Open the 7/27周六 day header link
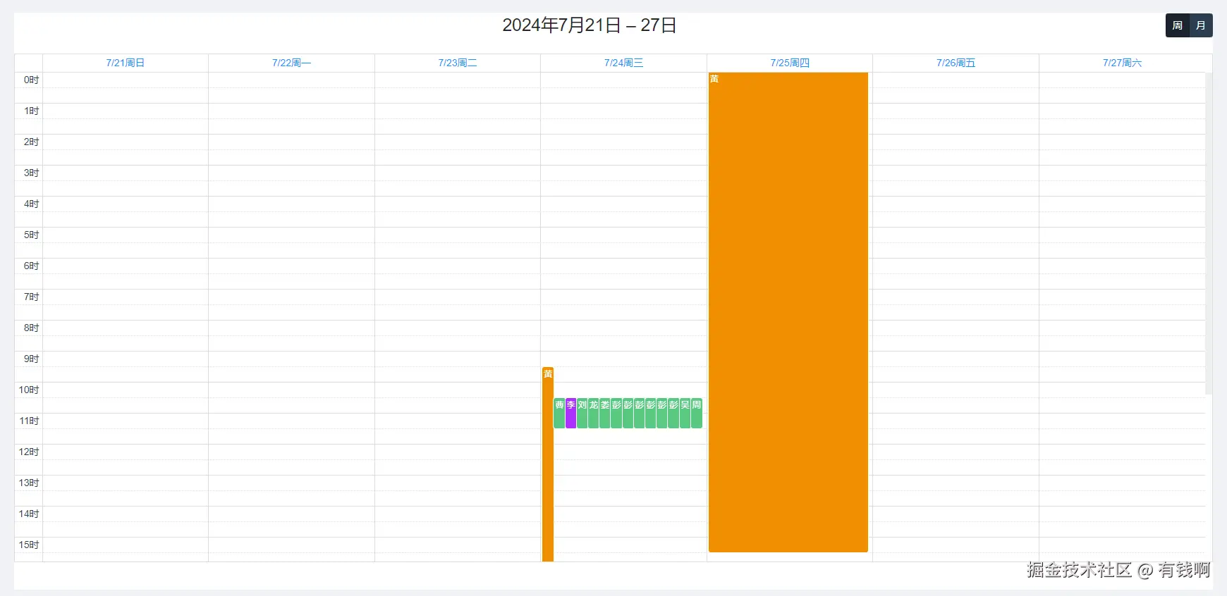Screen dimensions: 1227x596 coord(1122,63)
